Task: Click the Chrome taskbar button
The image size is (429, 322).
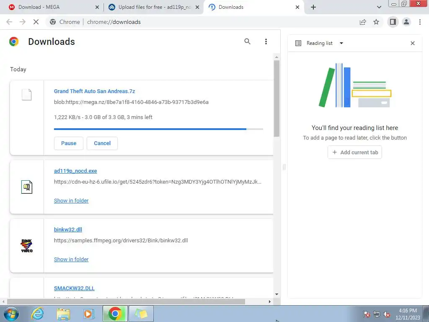Action: (115, 314)
